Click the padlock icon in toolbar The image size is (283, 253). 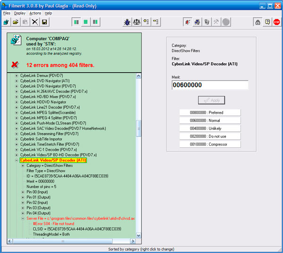click(258, 22)
